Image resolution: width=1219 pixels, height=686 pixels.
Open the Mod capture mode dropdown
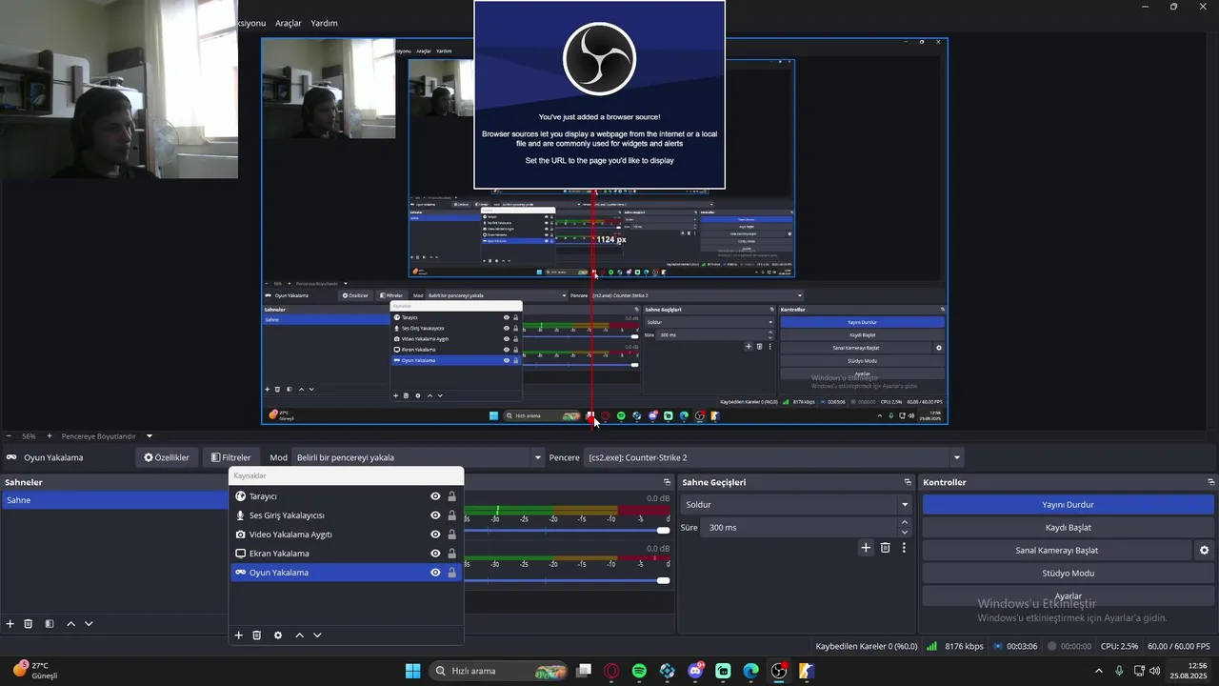418,457
